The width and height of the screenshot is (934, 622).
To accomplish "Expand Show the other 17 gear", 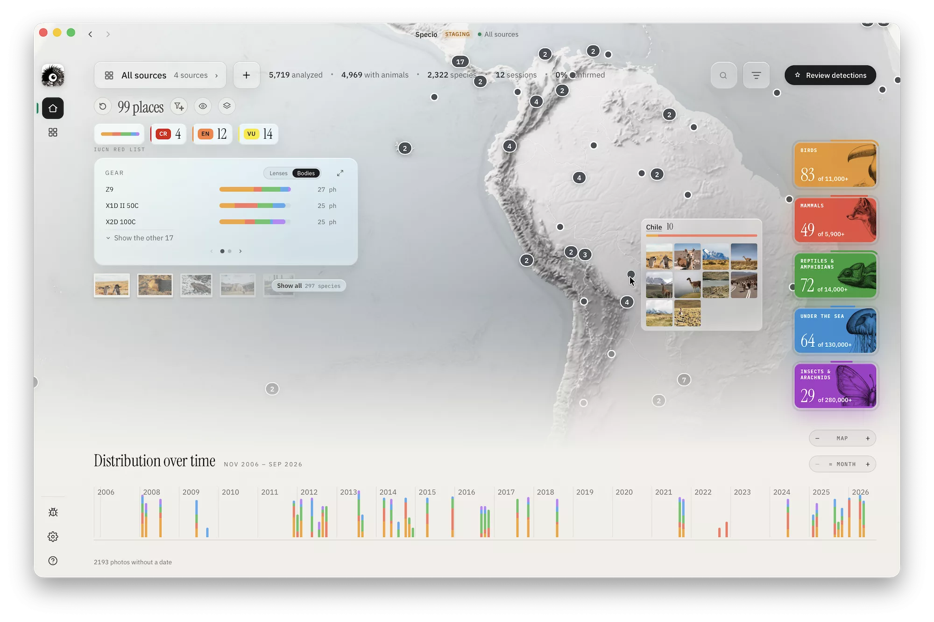I will 140,238.
